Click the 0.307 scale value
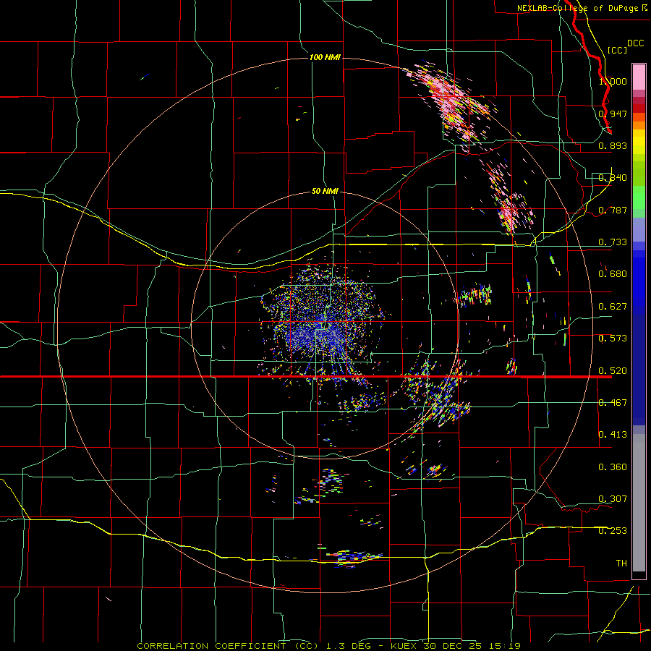Viewport: 651px width, 651px height. pyautogui.click(x=613, y=499)
